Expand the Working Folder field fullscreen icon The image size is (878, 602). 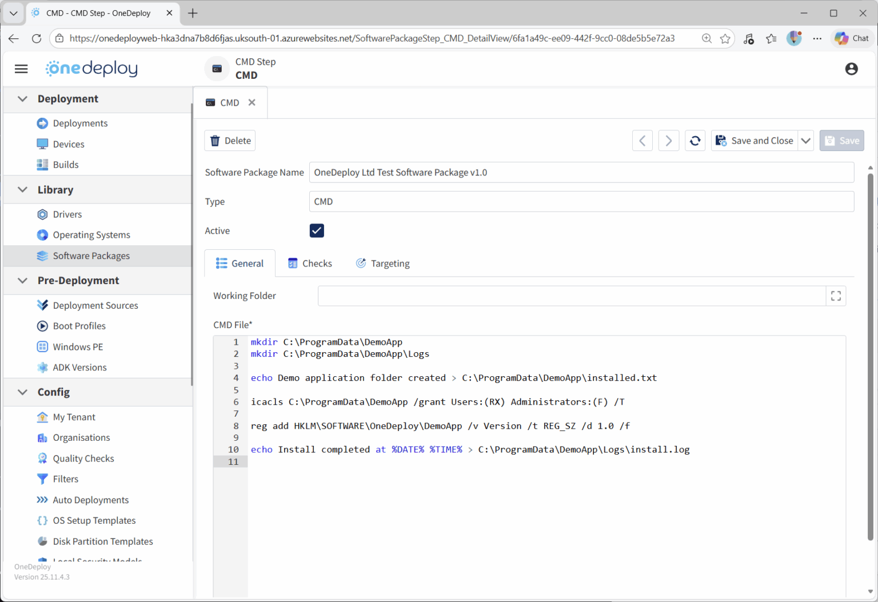coord(836,296)
